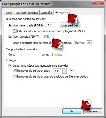Click the Usar padrões button
Screen dimensions: 106x118
pyautogui.click(x=70, y=25)
